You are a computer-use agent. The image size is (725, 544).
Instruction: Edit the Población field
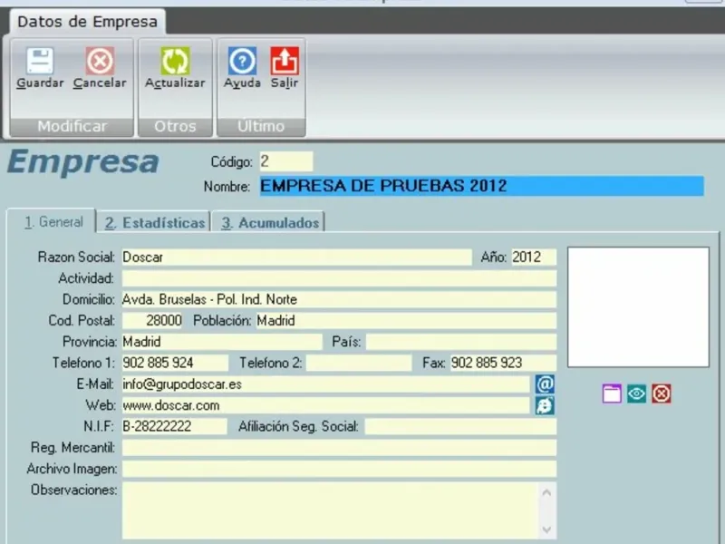tap(406, 321)
